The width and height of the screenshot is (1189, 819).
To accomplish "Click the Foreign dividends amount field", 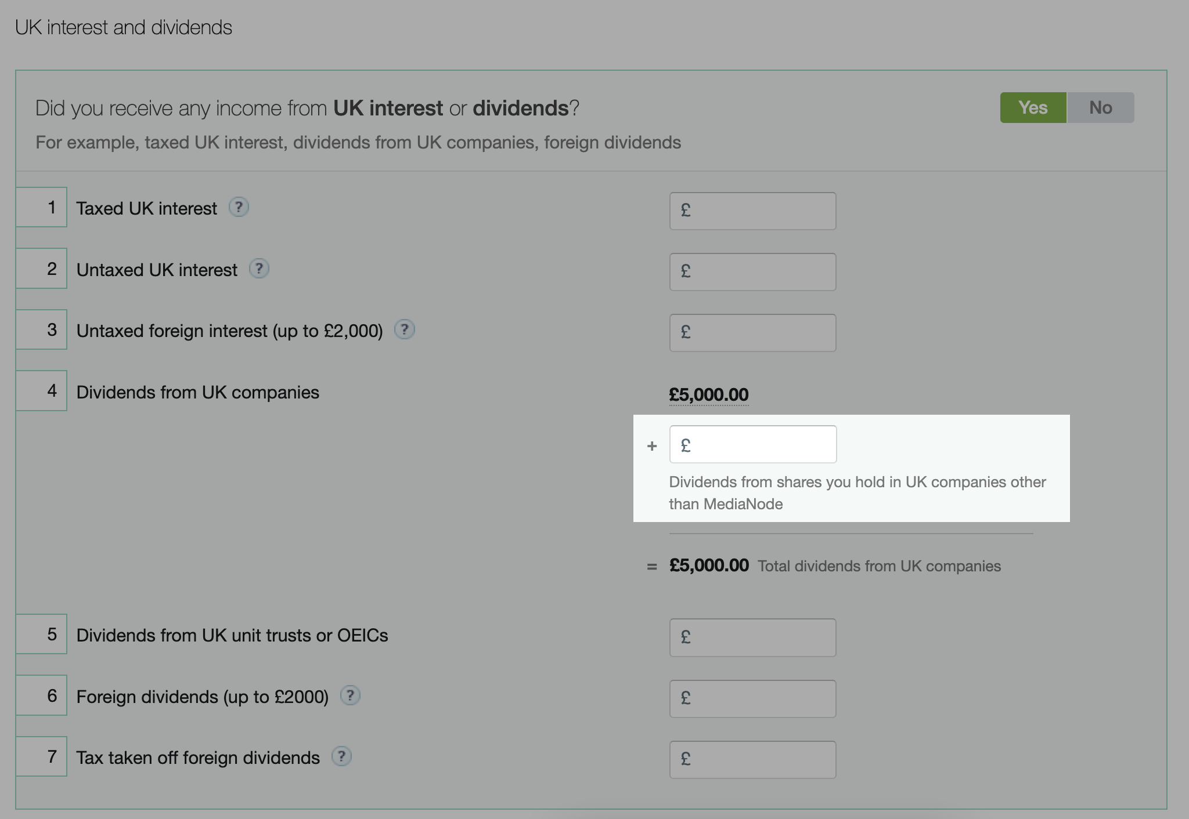I will pos(752,698).
